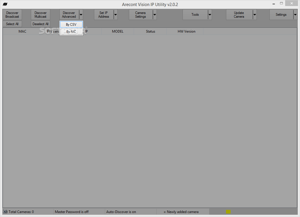Click the Tools button
300x217 pixels.
[195, 15]
